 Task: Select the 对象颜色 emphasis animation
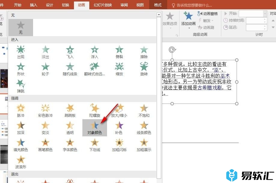(x=95, y=127)
